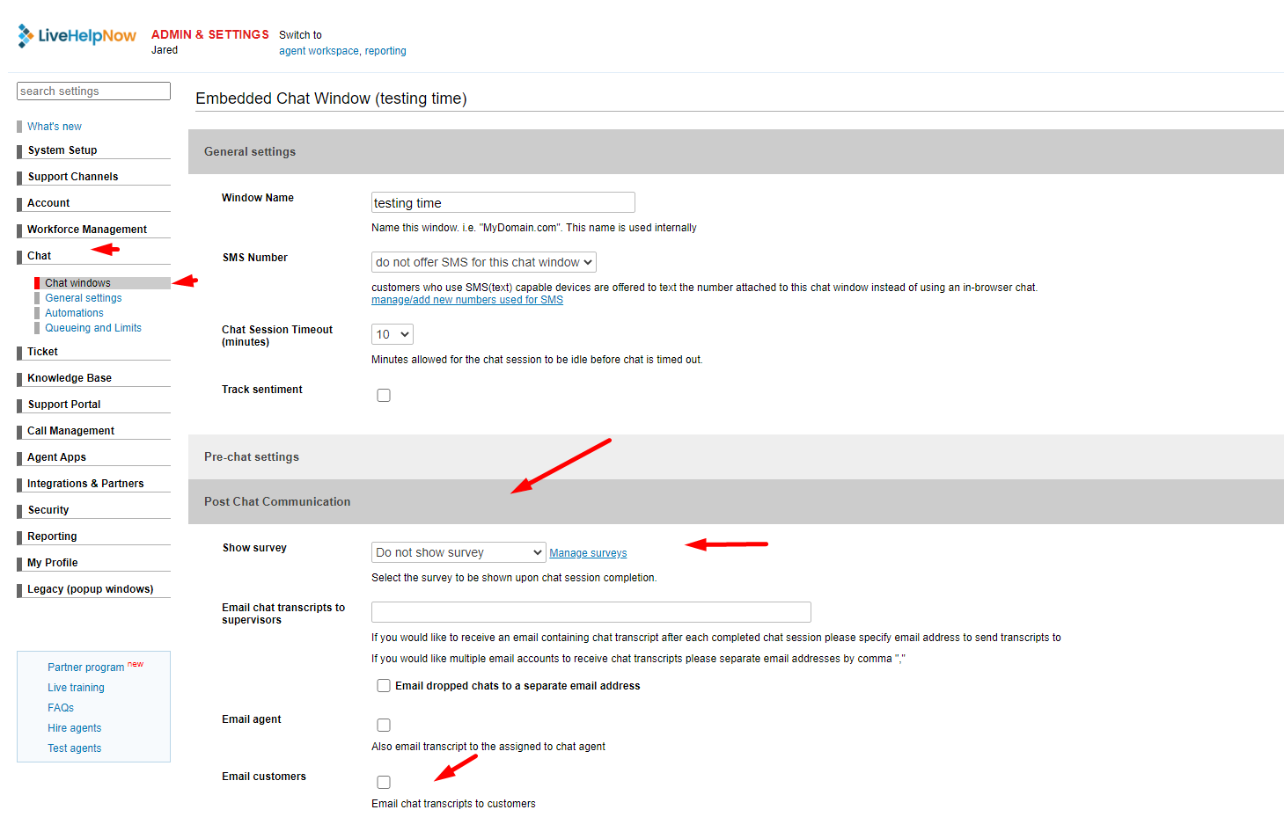Viewport: 1284px width, 839px height.
Task: Tick the Email agent checkbox
Action: [x=384, y=726]
